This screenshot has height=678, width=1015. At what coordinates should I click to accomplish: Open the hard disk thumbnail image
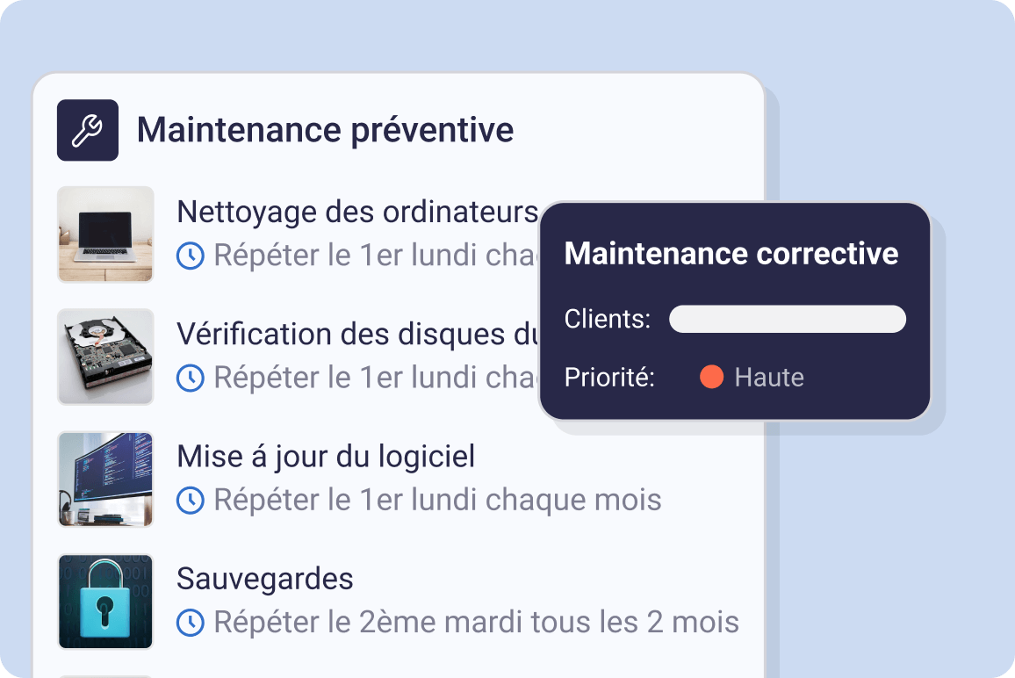pyautogui.click(x=105, y=357)
